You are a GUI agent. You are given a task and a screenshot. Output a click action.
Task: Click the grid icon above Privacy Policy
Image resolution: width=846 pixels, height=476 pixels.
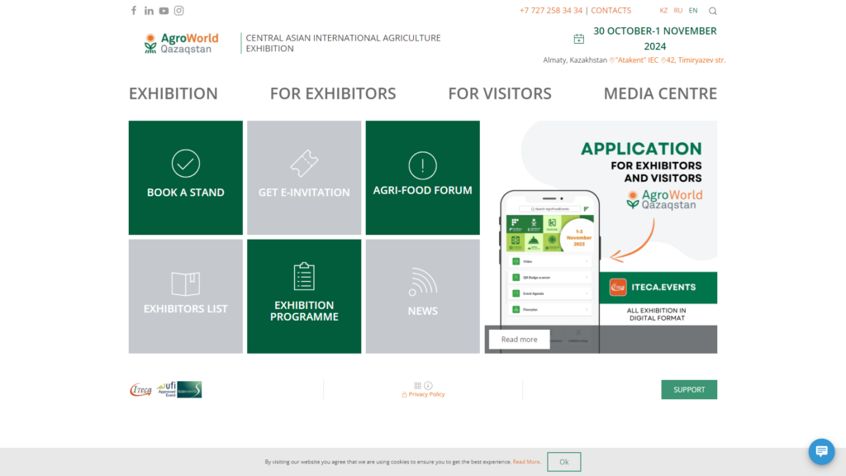(x=417, y=385)
